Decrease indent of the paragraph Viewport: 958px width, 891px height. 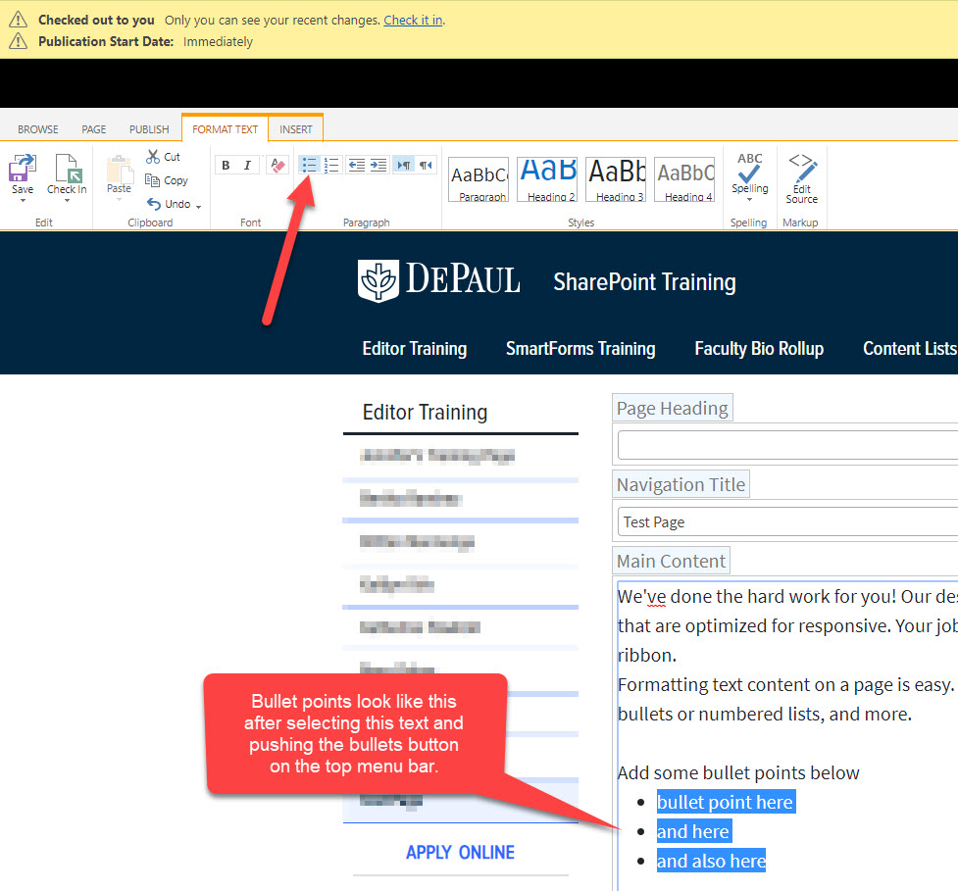357,165
